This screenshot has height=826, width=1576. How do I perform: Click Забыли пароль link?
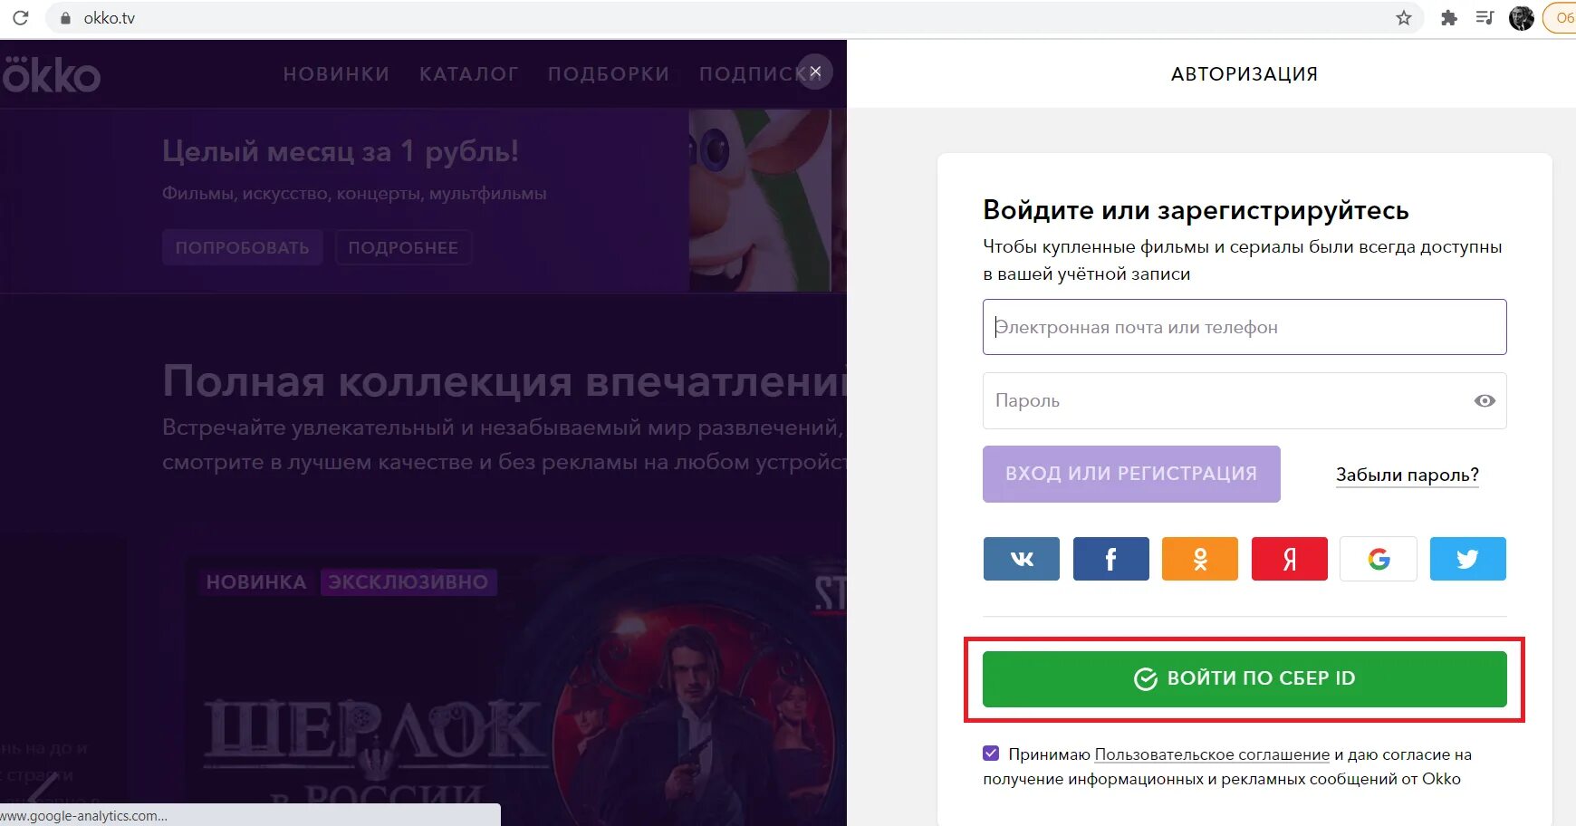[1407, 475]
